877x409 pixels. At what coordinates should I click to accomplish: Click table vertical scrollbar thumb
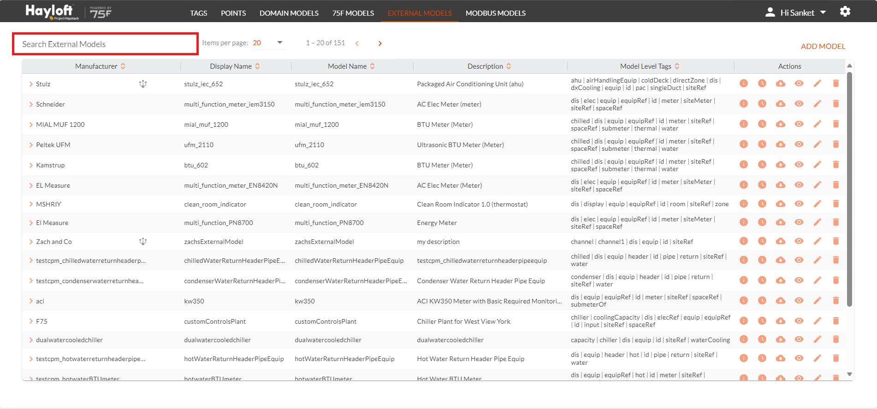click(849, 189)
